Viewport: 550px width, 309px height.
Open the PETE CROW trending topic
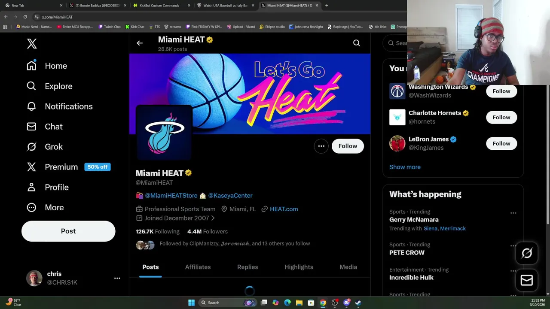pos(407,253)
